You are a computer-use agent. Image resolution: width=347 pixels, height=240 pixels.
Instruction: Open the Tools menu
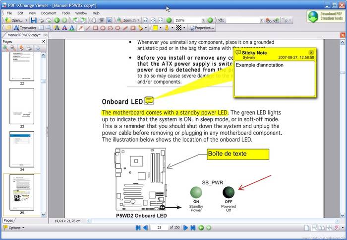65,13
